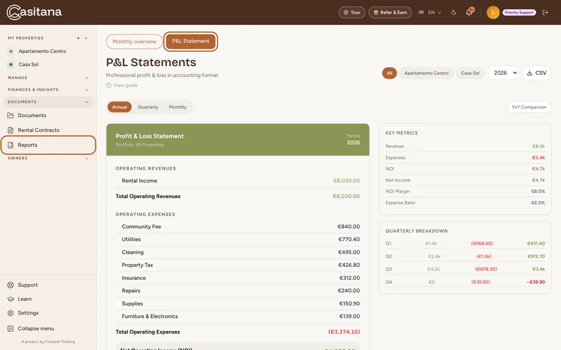Toggle dark mode moon icon
Viewport: 561px width, 350px height.
tap(453, 12)
